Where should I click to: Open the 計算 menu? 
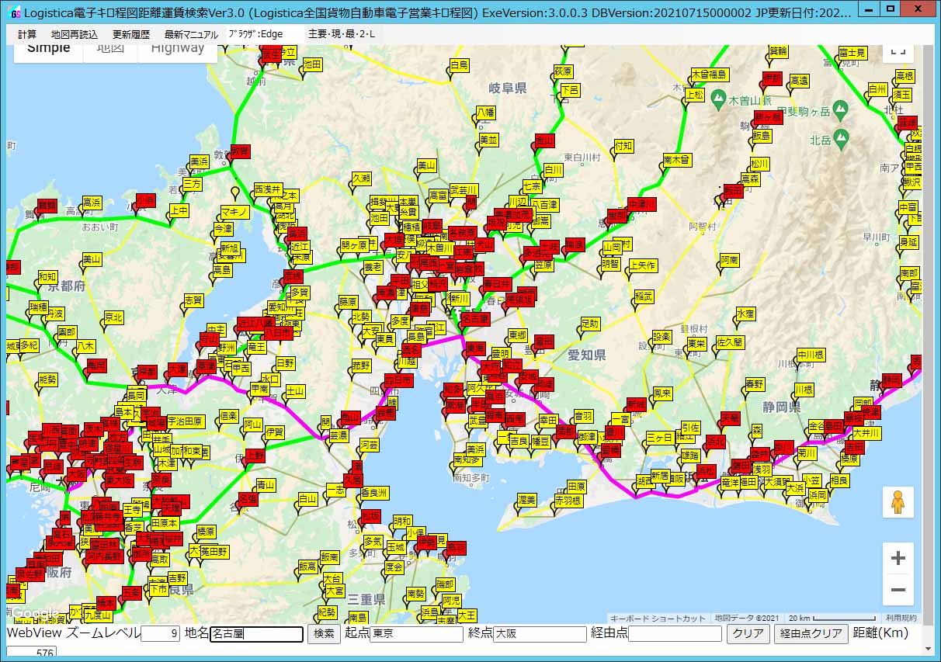point(27,35)
